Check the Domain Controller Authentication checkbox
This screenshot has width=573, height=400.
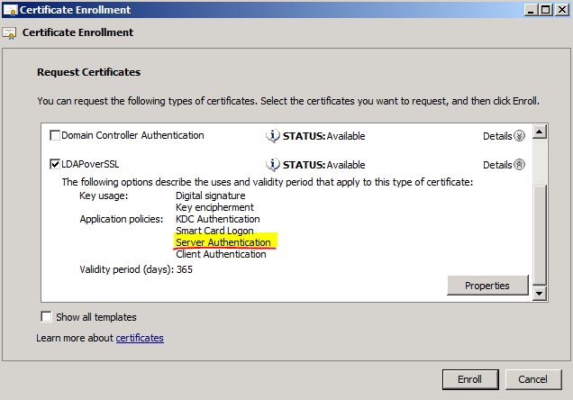(x=55, y=135)
